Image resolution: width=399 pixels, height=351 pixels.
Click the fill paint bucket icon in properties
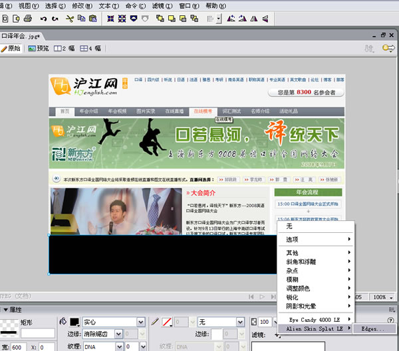[x=63, y=322]
